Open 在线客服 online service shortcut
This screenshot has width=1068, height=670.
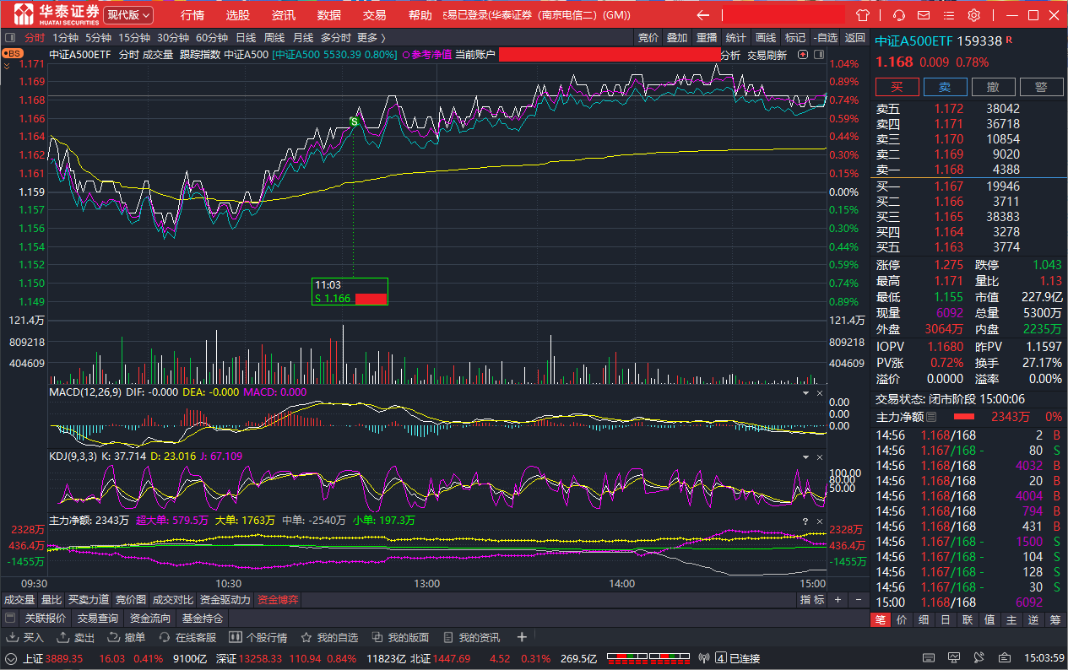pyautogui.click(x=187, y=638)
